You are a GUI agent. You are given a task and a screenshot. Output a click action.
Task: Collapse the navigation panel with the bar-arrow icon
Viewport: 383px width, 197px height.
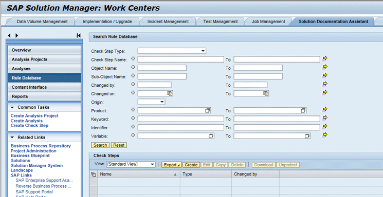79,35
